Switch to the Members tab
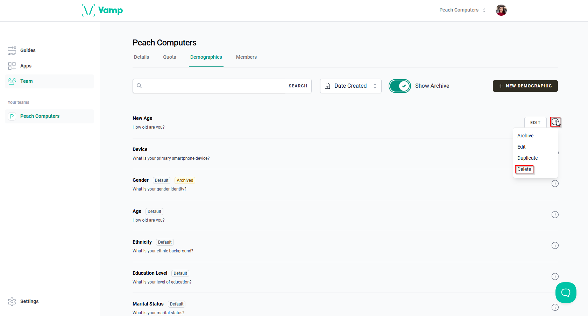This screenshot has width=588, height=316. pyautogui.click(x=246, y=57)
